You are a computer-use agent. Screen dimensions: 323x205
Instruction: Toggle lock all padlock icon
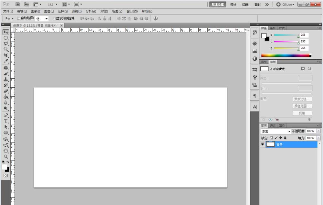coord(285,138)
